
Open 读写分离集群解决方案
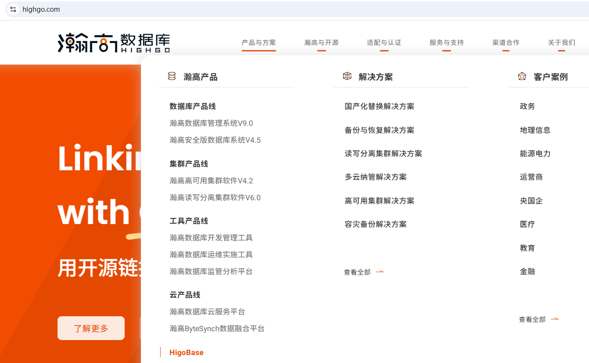383,153
